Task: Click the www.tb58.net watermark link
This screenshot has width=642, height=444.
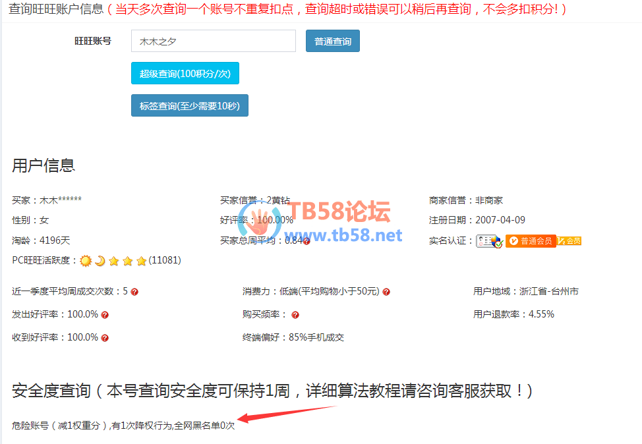Action: coord(343,235)
